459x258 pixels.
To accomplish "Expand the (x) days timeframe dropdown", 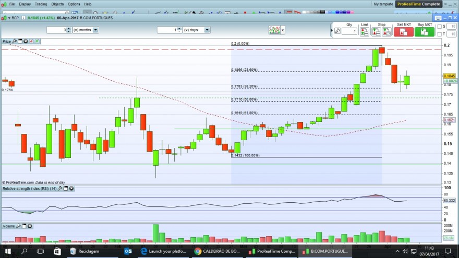I will 207,30.
